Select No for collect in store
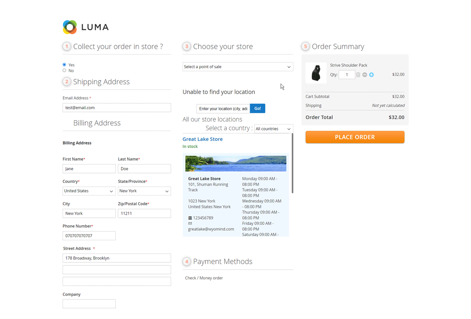 (x=65, y=71)
